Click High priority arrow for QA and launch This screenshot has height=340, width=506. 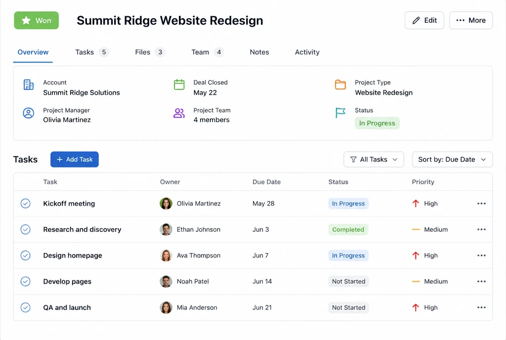point(416,307)
